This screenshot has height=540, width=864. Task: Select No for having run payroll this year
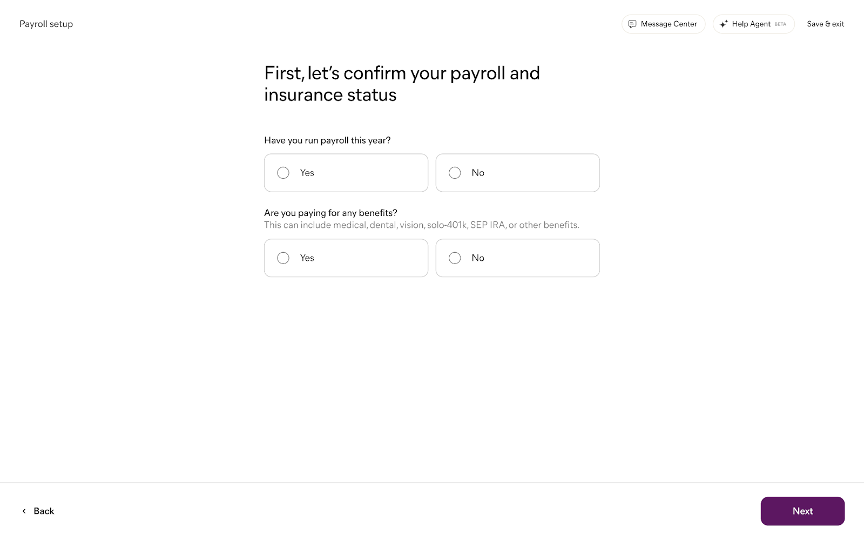pos(455,173)
